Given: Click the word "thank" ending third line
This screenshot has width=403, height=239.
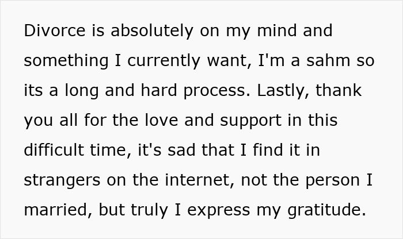Looking at the screenshot, I should [x=342, y=90].
